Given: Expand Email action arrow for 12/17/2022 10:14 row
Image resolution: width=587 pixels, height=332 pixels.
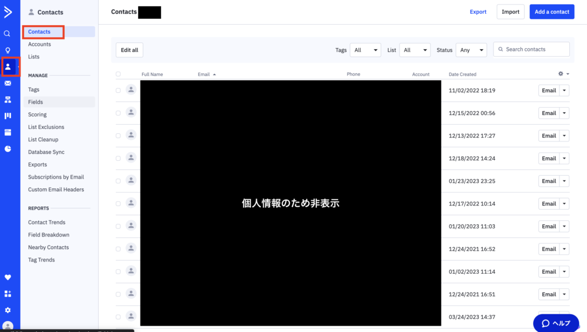Looking at the screenshot, I should [564, 204].
